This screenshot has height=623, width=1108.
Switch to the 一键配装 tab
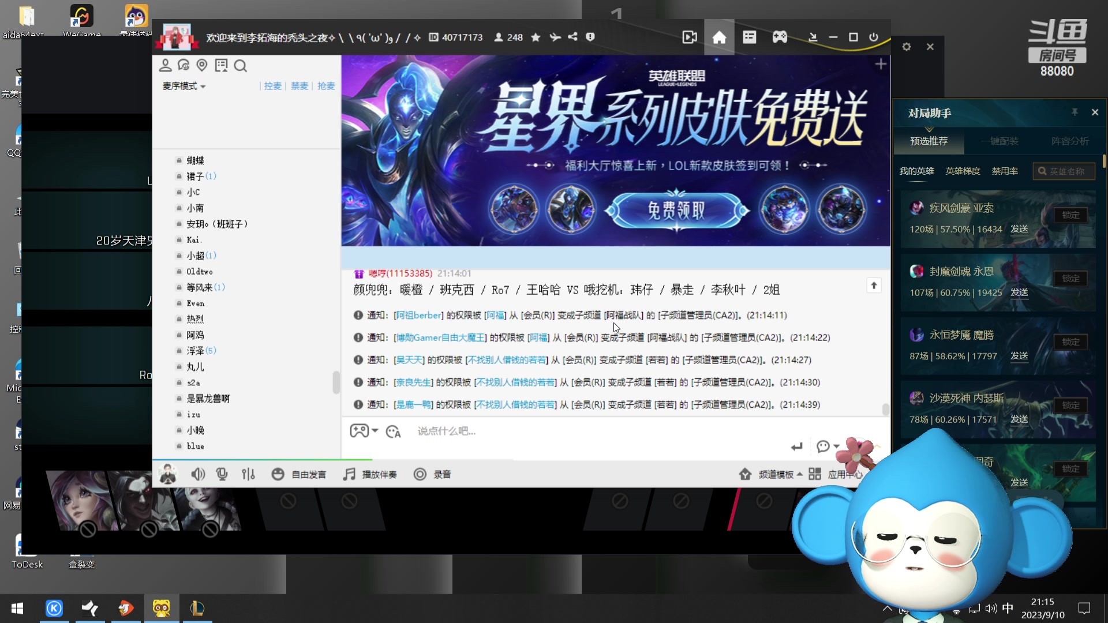pyautogui.click(x=1000, y=141)
